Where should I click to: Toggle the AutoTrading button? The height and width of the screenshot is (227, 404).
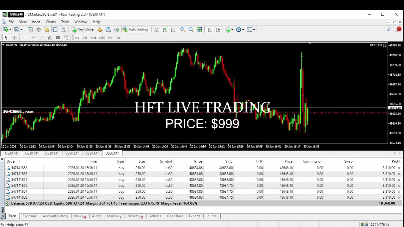point(135,29)
